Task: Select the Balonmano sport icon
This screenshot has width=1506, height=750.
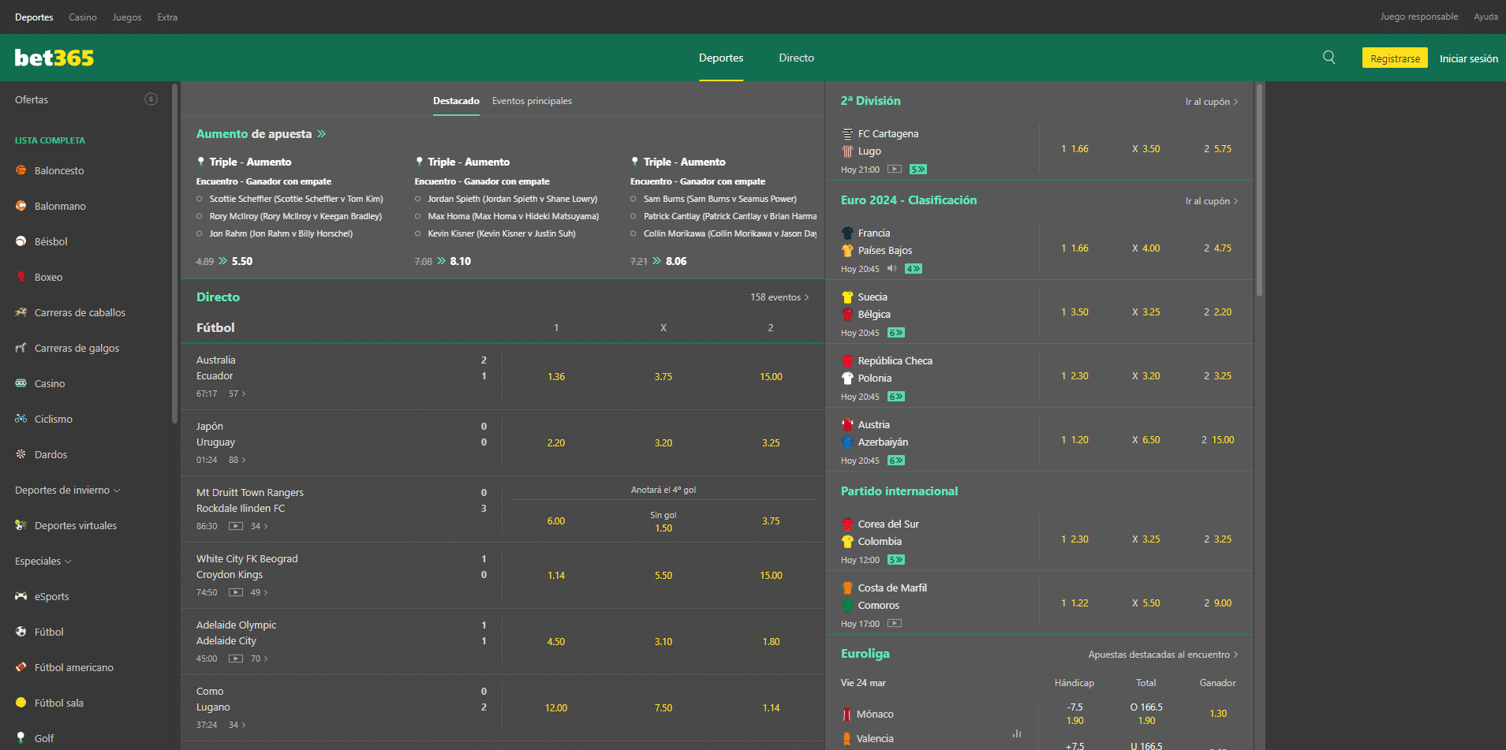Action: [x=21, y=206]
